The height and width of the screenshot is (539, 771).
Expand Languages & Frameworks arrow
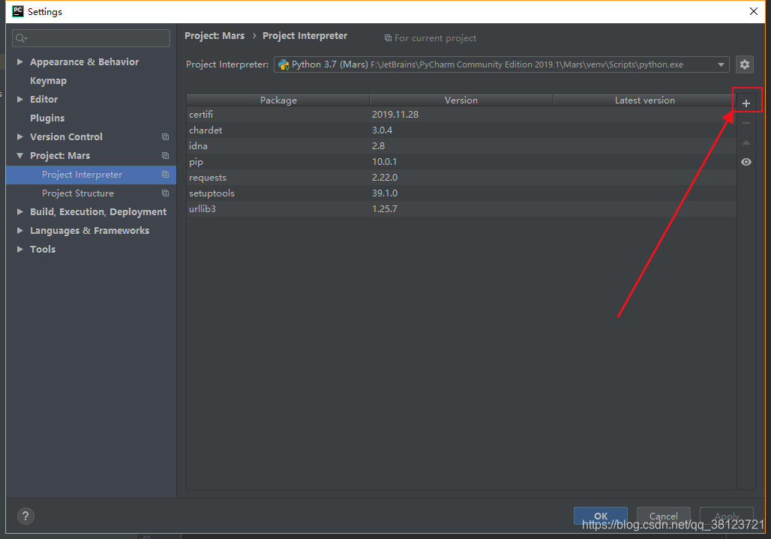(x=19, y=230)
